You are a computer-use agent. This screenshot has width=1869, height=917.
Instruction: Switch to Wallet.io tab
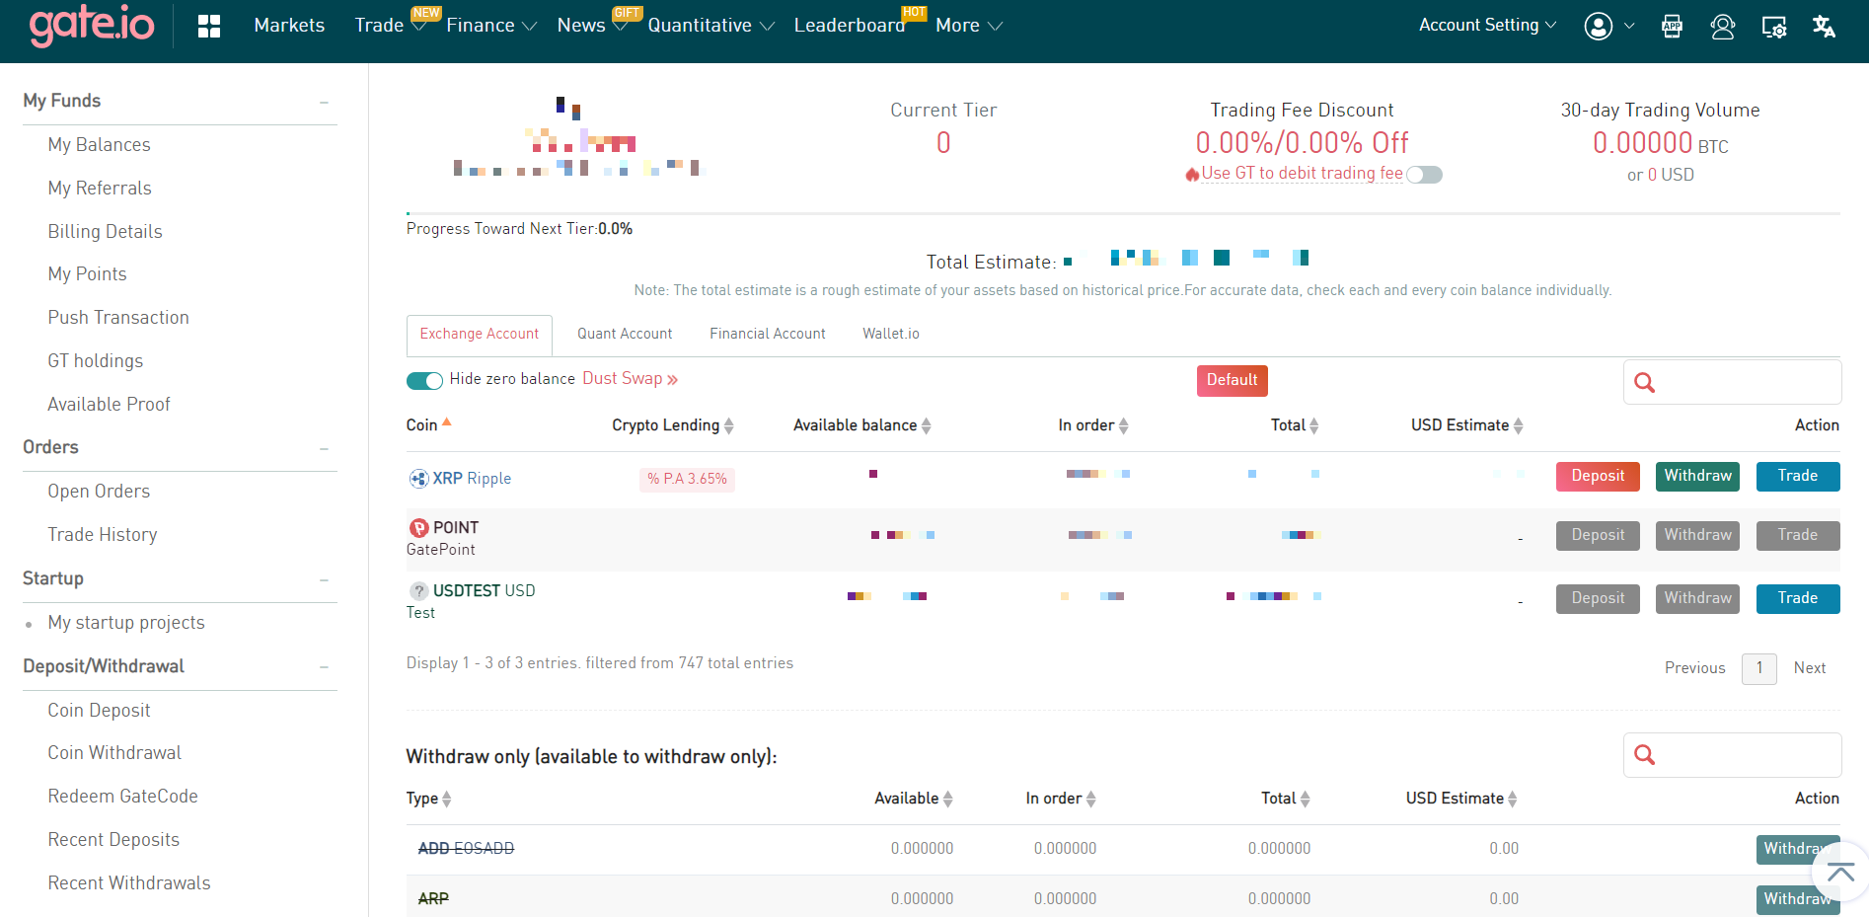[x=891, y=335]
